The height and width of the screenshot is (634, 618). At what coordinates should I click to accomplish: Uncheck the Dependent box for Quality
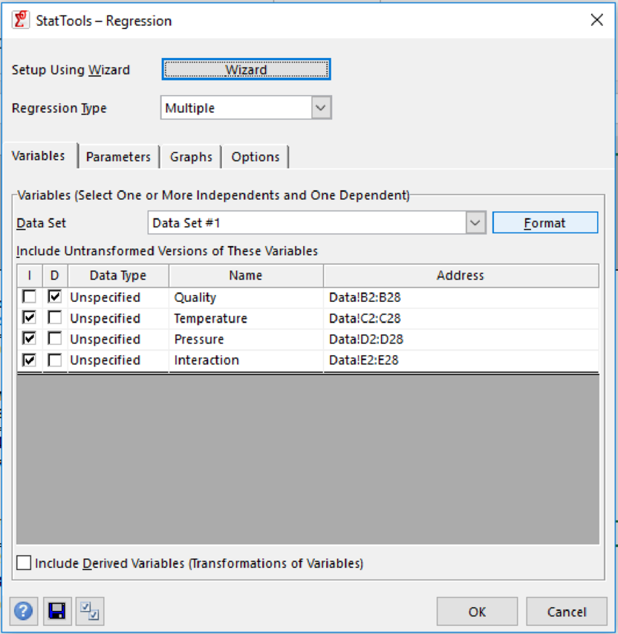54,297
